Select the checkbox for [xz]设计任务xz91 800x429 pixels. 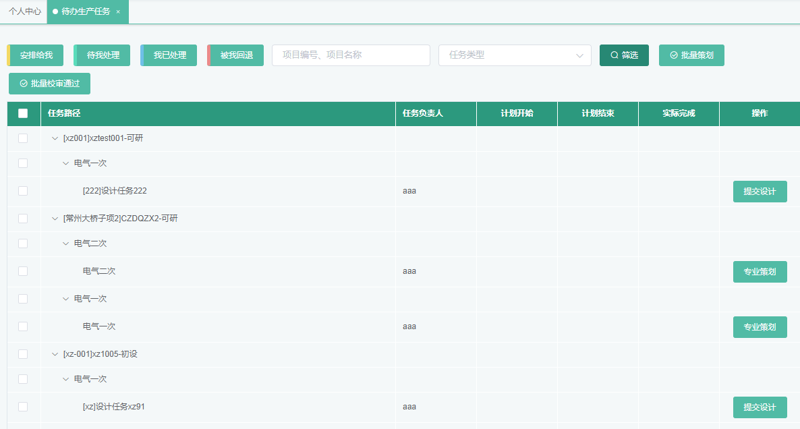click(x=23, y=407)
